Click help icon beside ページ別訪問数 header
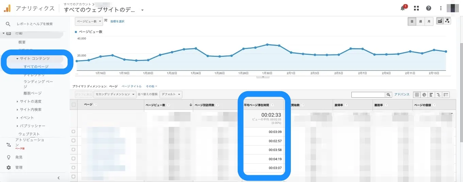Screen dimensions: 463x182 (x=217, y=105)
